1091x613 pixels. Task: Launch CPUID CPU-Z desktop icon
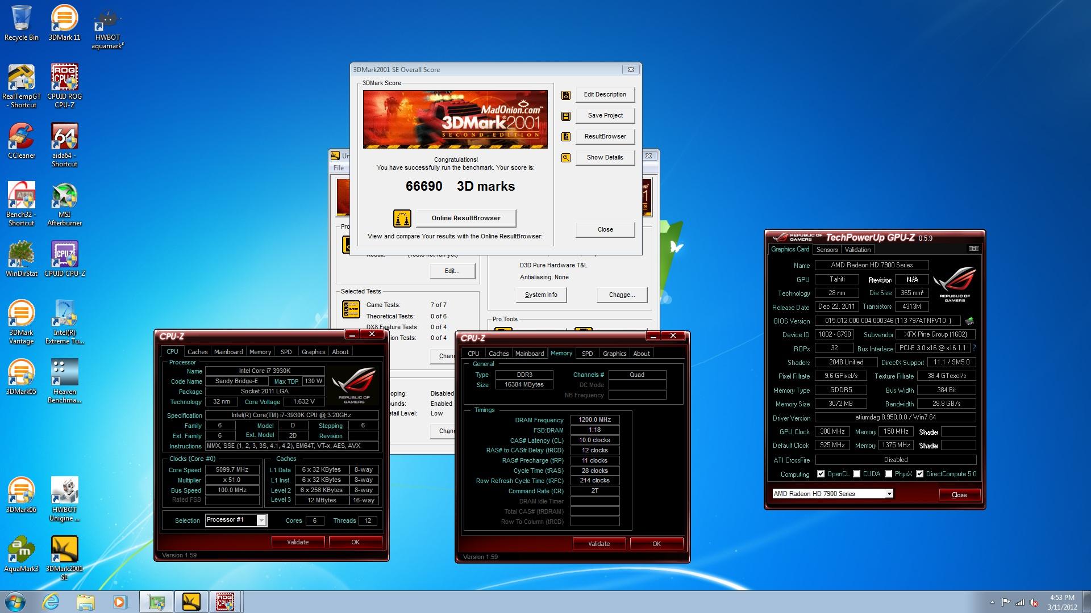coord(64,259)
